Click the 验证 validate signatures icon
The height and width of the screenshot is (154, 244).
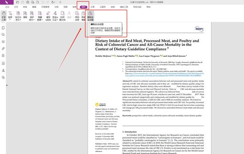coord(69,15)
